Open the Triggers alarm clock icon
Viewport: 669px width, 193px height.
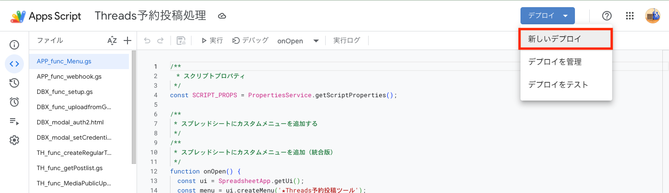(14, 102)
